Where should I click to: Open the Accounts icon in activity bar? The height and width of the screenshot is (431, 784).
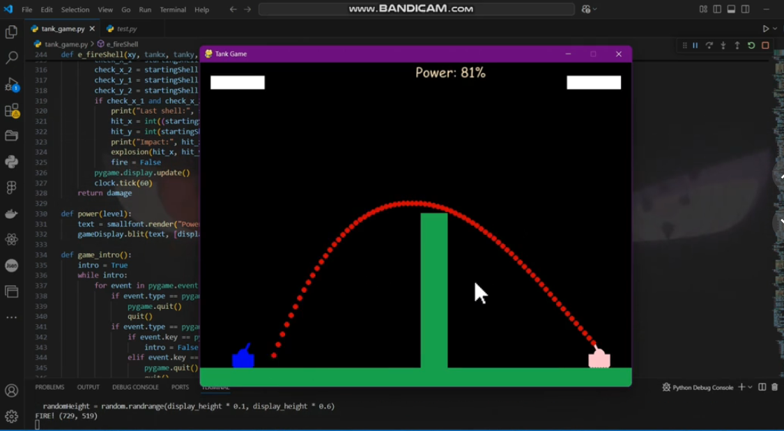11,391
